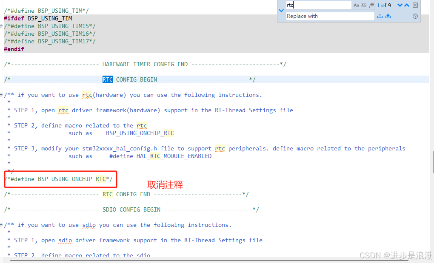The image size is (434, 263).
Task: Enable whole word matching option
Action: tap(363, 5)
